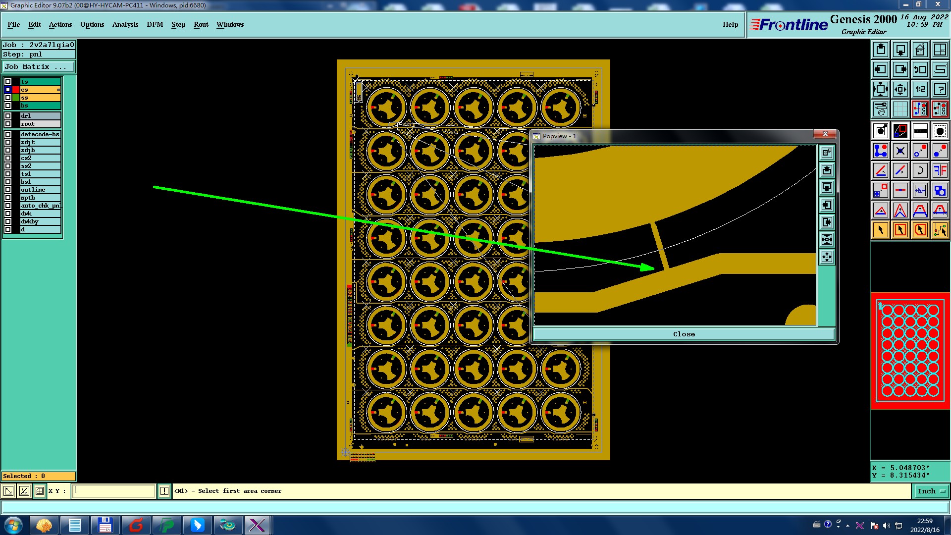Select the polygon area select pointer

coord(920,230)
